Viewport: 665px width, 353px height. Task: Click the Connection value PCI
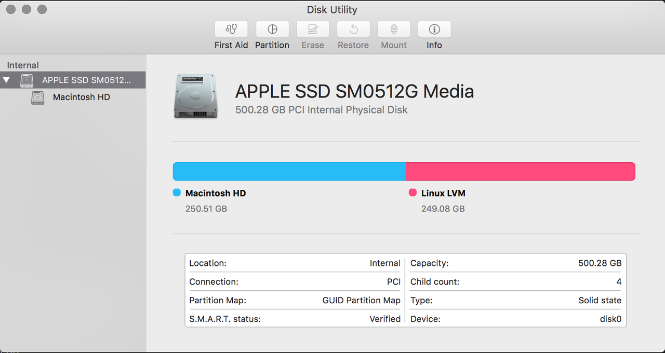pyautogui.click(x=394, y=282)
